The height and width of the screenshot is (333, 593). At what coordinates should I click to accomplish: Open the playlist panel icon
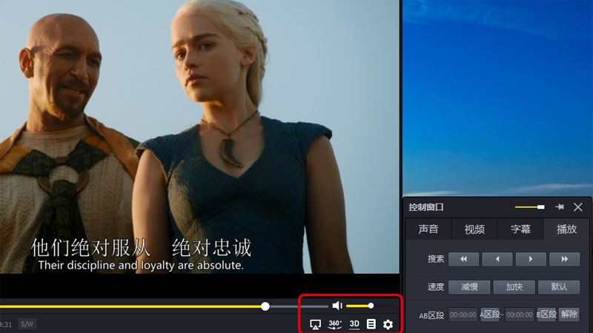[371, 324]
